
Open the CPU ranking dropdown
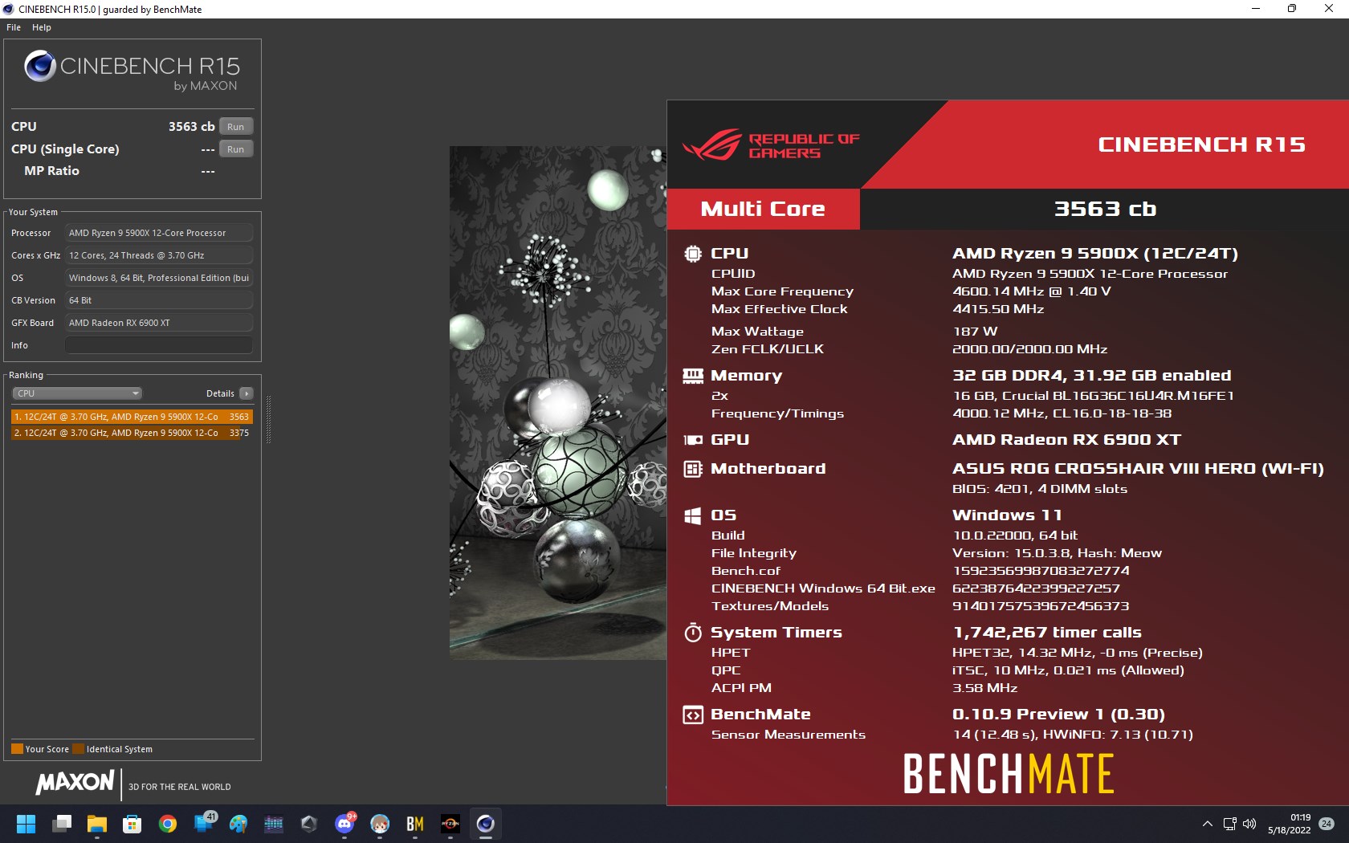pos(77,393)
